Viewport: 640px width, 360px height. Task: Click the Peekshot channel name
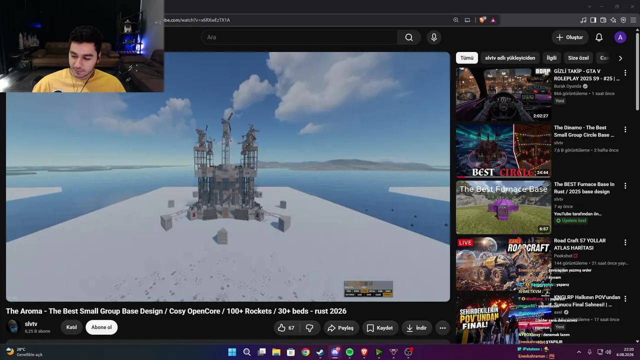[563, 256]
